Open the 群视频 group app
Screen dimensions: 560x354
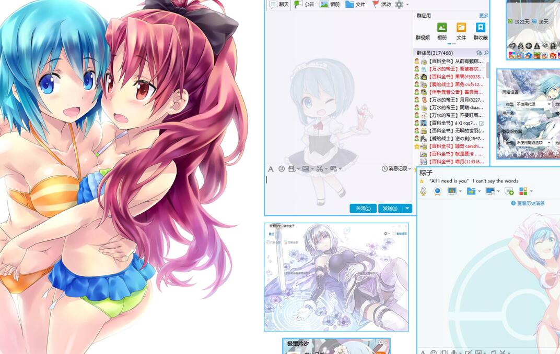coord(423,38)
